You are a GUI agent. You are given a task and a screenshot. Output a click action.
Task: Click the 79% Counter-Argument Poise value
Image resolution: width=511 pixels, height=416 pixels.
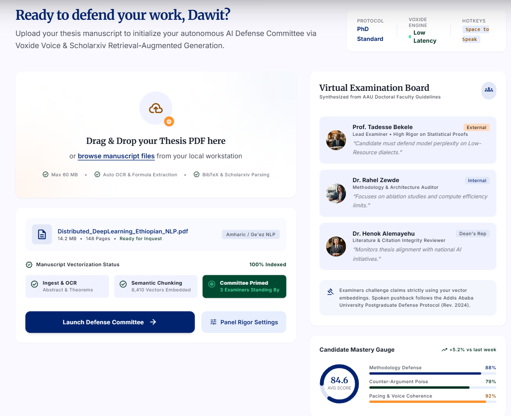click(490, 382)
